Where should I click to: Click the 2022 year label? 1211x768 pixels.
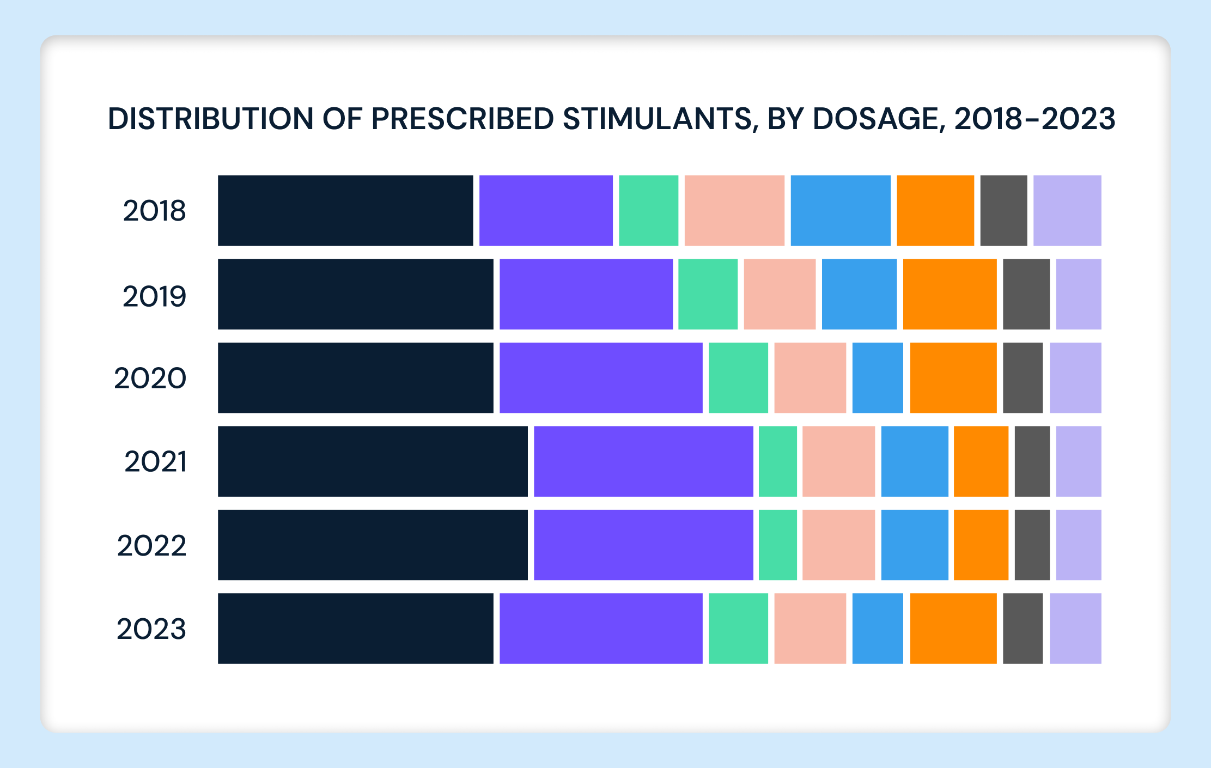tap(152, 546)
